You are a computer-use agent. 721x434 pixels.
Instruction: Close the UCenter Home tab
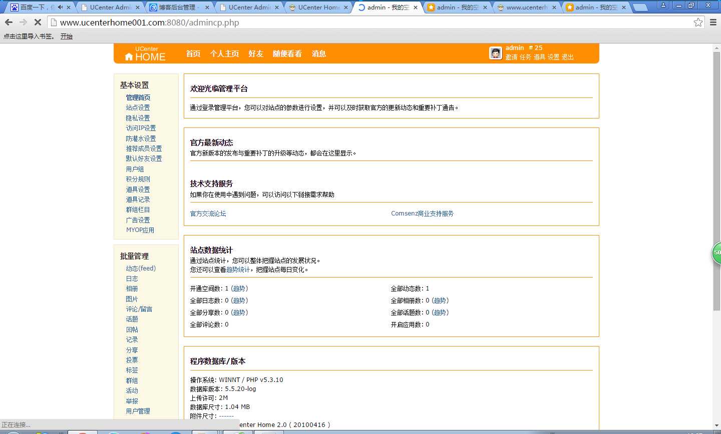(346, 7)
